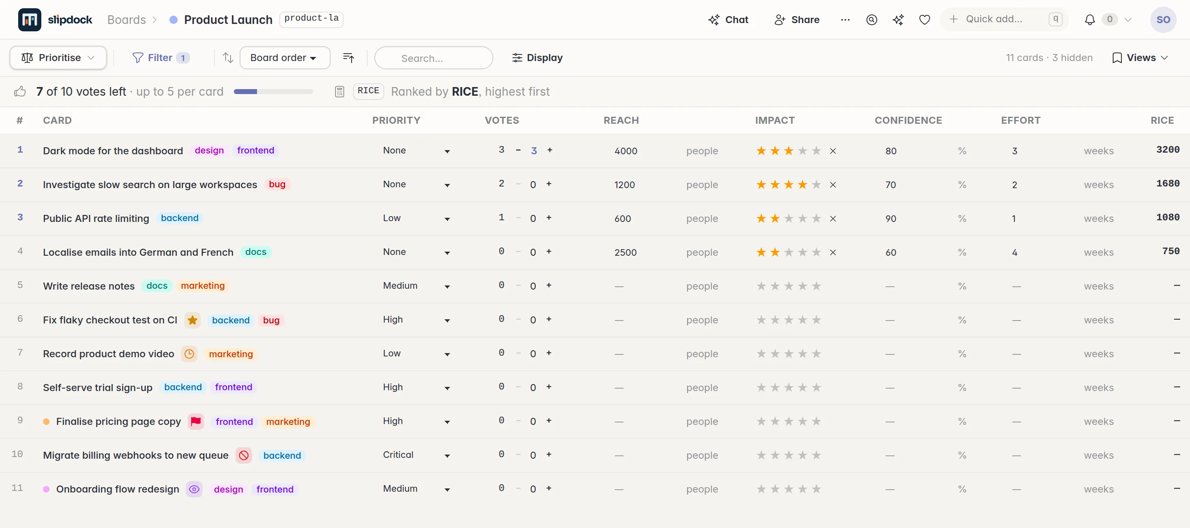Add a vote to Dark mode for the dashboard
The image size is (1190, 528).
point(550,150)
